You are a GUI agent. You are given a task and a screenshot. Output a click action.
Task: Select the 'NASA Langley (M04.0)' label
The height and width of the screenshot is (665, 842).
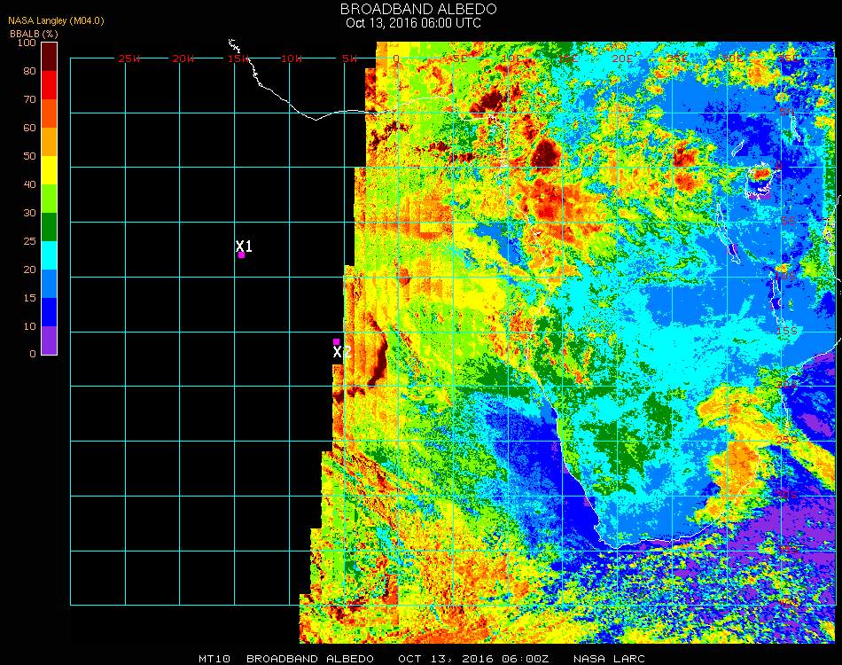[56, 20]
